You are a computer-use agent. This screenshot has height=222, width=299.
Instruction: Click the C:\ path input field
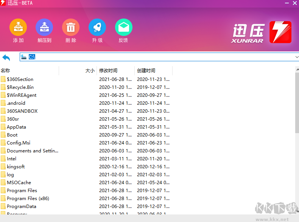tap(160, 57)
